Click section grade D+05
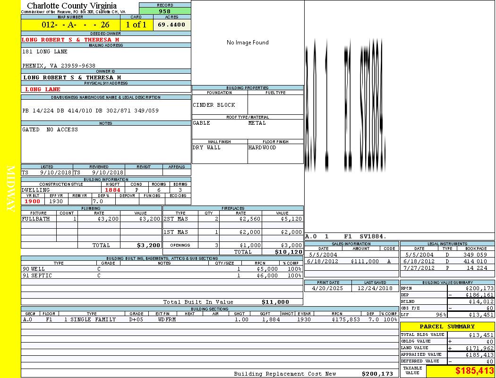Image resolution: width=496 pixels, height=378 pixels. pos(137,319)
